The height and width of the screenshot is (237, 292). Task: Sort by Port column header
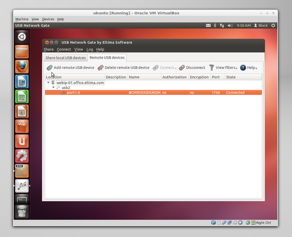tap(218, 77)
